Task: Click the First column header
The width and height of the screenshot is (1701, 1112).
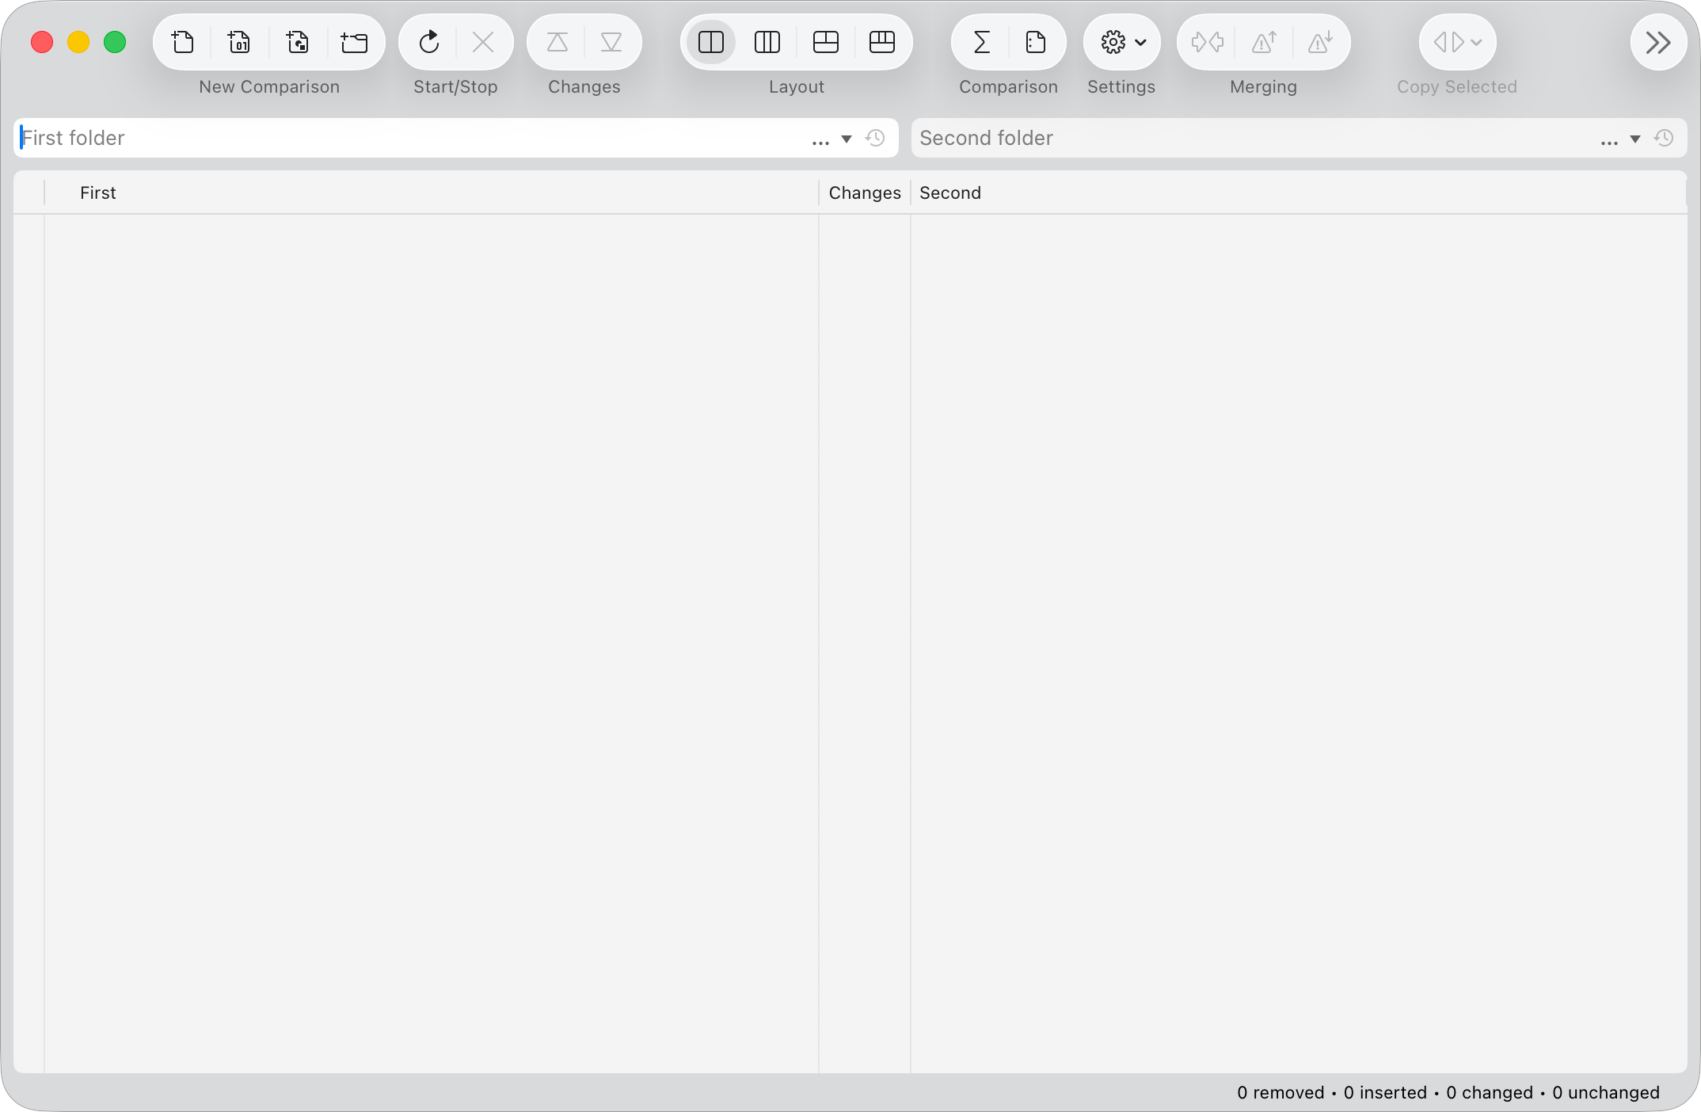Action: point(432,192)
